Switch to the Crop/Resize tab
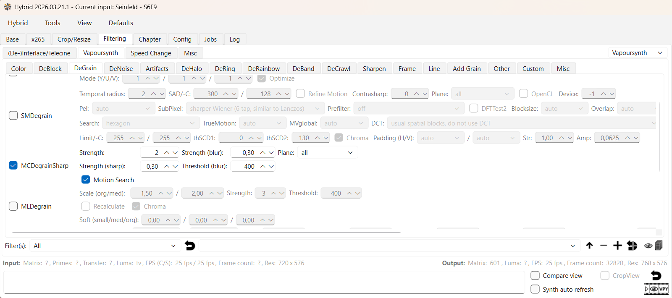Image resolution: width=672 pixels, height=298 pixels. pyautogui.click(x=74, y=39)
